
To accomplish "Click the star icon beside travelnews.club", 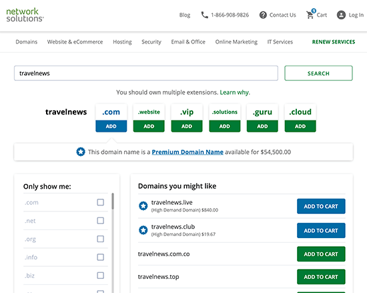I will click(143, 230).
